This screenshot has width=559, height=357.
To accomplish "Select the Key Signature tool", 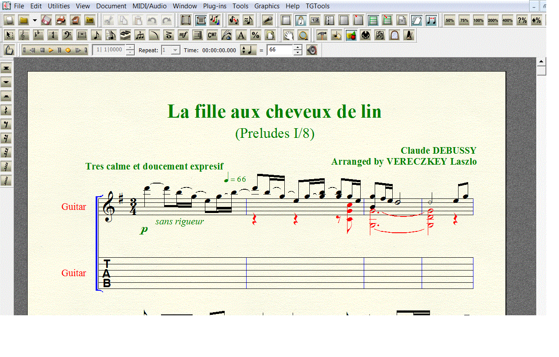I will tap(39, 36).
